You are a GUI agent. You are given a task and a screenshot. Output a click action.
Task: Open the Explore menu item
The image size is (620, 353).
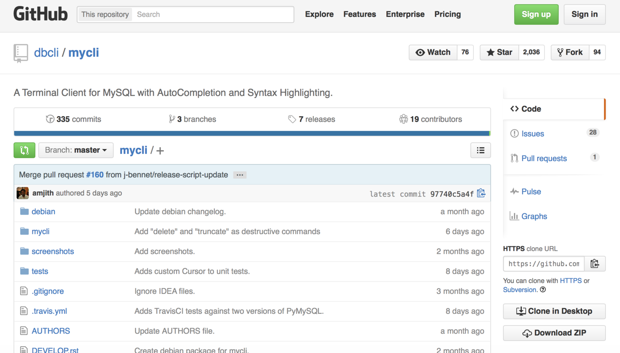[319, 14]
